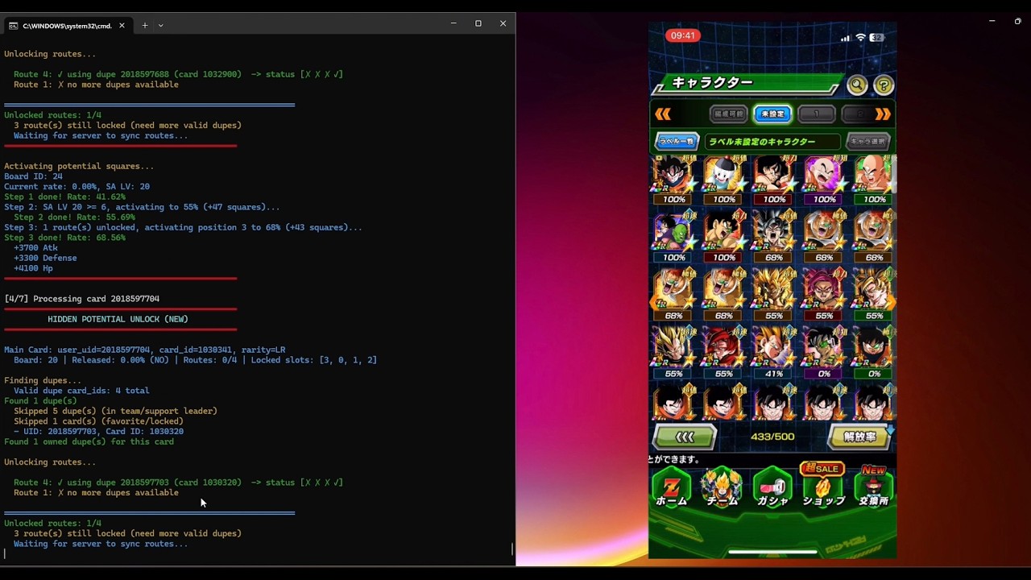The height and width of the screenshot is (580, 1031).
Task: Click the "Waiting for server to sync routes..." last line
Action: point(101,544)
